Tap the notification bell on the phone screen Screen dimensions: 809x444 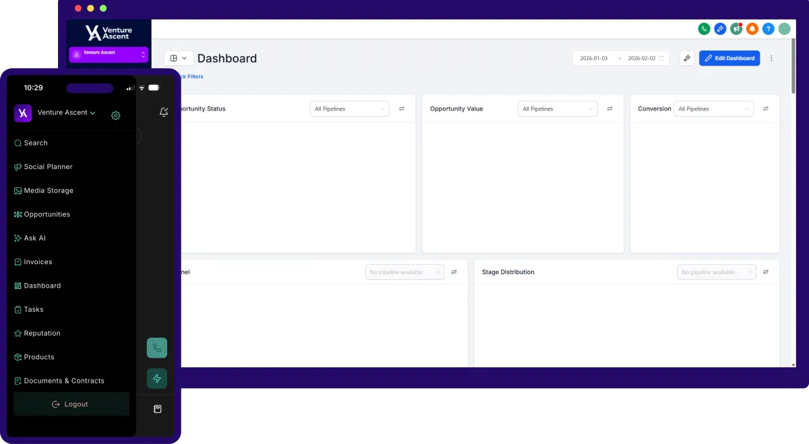[164, 113]
